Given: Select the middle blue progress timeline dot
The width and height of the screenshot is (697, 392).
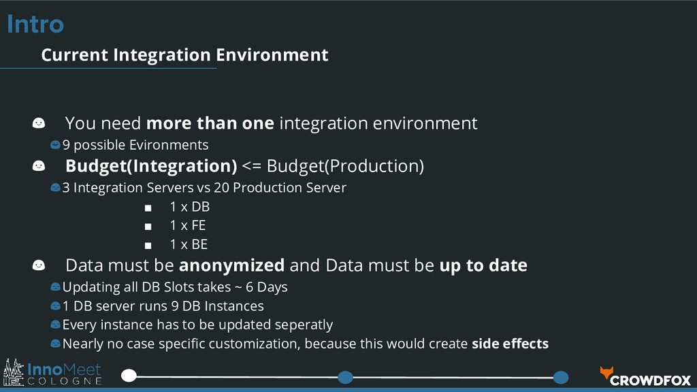Looking at the screenshot, I should tap(345, 377).
